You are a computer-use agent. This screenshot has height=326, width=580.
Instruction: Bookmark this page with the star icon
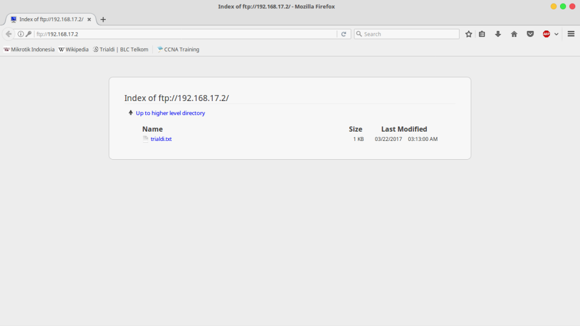468,34
